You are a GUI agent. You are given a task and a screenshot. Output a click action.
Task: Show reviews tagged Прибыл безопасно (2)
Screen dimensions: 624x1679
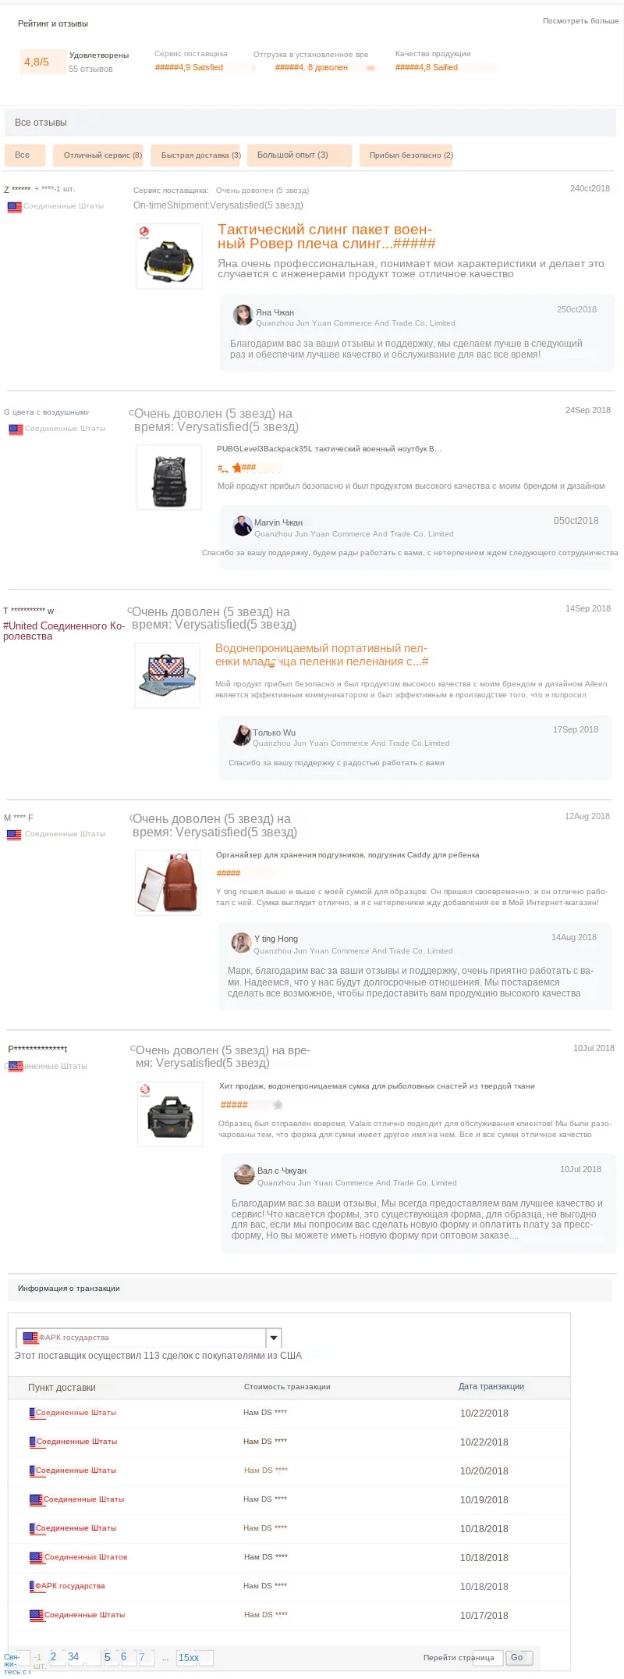click(x=406, y=155)
